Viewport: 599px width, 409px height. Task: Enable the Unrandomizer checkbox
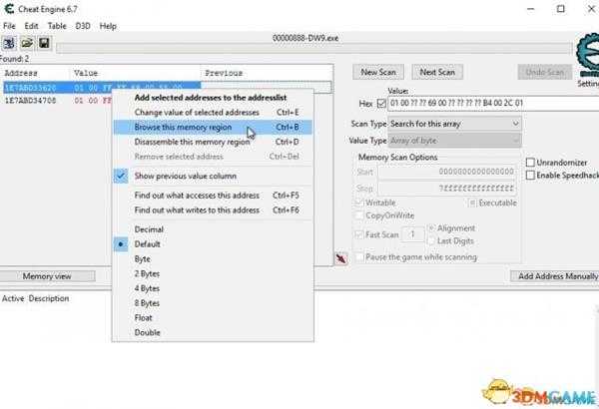point(531,163)
